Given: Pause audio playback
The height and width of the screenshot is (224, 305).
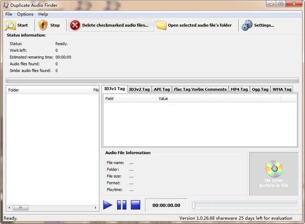Looking at the screenshot, I should pos(121,205).
